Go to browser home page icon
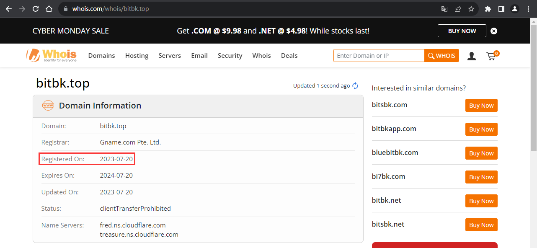The height and width of the screenshot is (248, 537). tap(49, 9)
